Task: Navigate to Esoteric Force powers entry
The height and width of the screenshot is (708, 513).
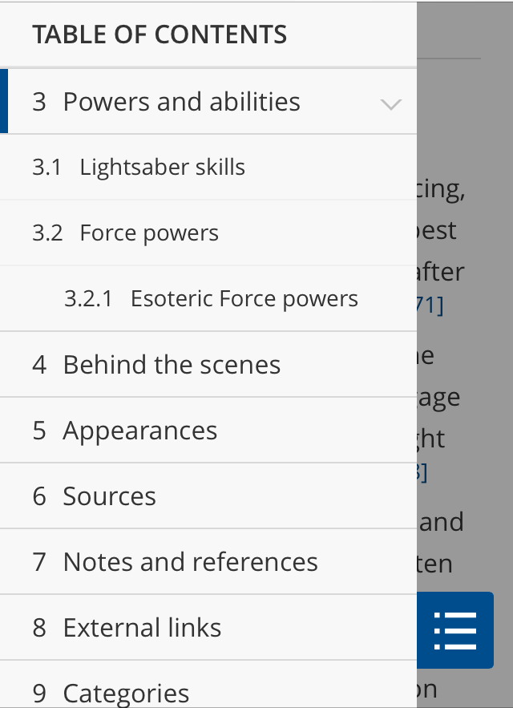Action: (x=244, y=299)
